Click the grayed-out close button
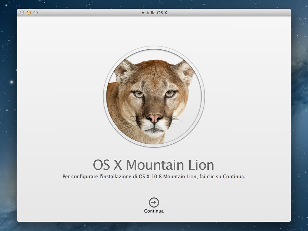This screenshot has height=231, width=308. 22,13
